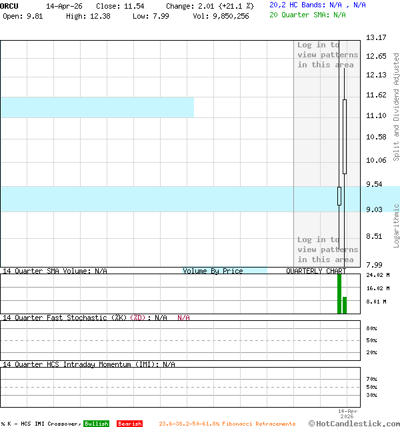Click the shorter green volume bar
Image resolution: width=400 pixels, height=427 pixels.
(x=345, y=305)
